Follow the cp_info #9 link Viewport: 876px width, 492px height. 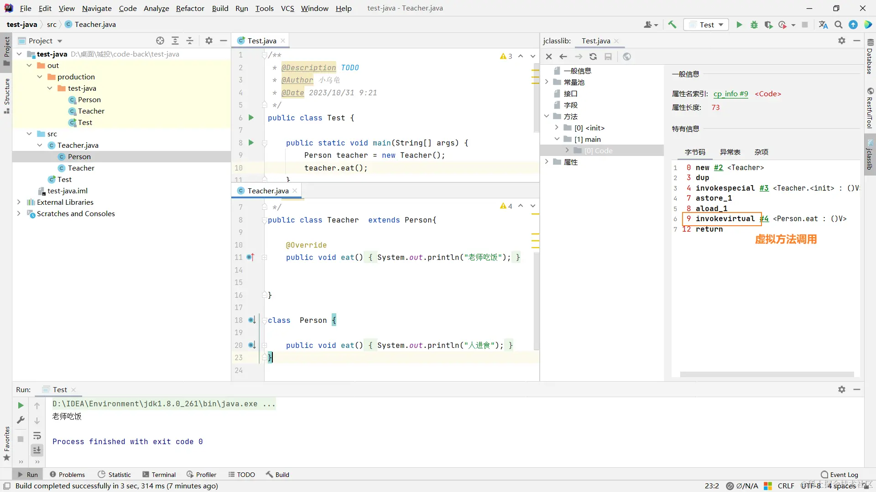[x=730, y=93]
